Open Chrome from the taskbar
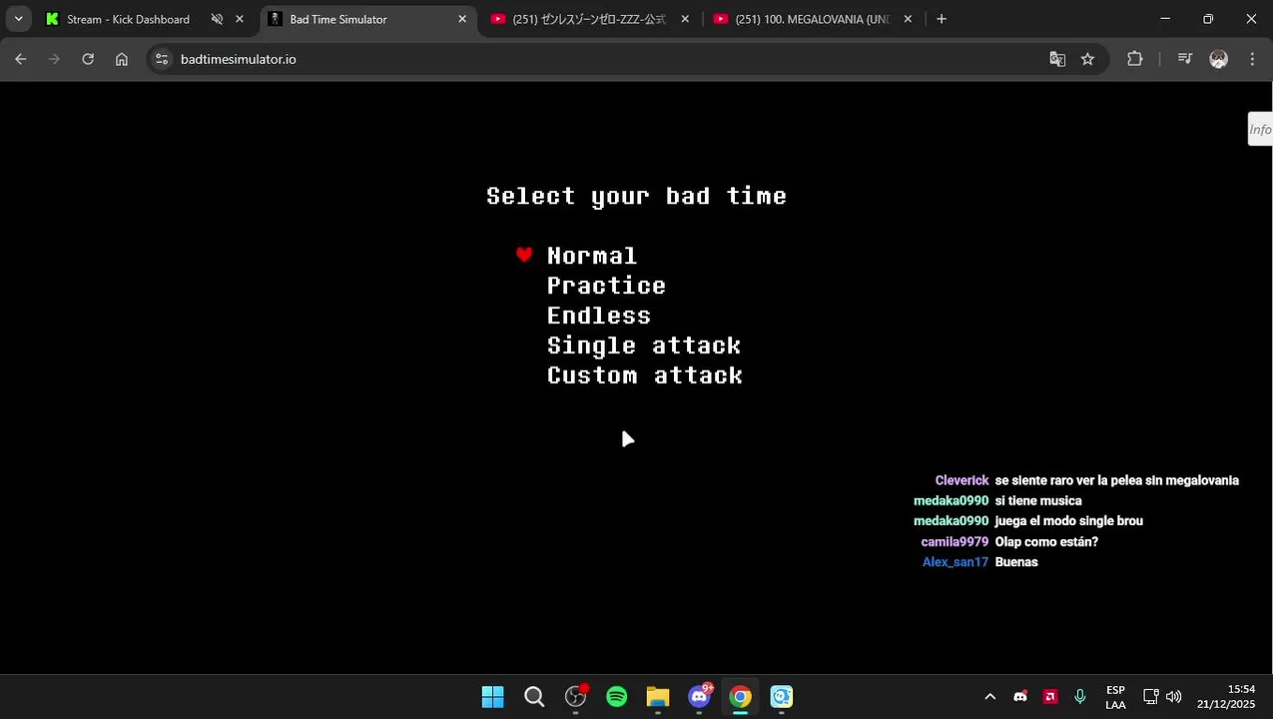 740,696
